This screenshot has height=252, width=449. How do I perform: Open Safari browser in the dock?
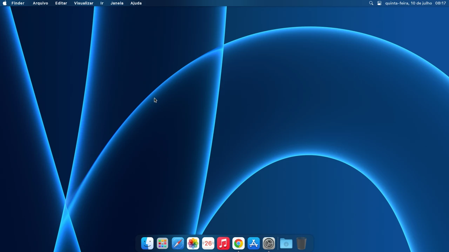[x=178, y=243]
